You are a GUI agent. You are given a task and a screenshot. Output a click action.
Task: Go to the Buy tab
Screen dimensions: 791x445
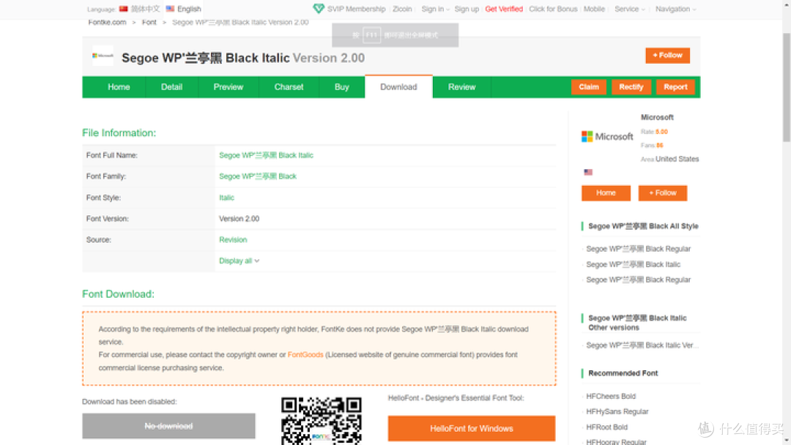tap(341, 87)
